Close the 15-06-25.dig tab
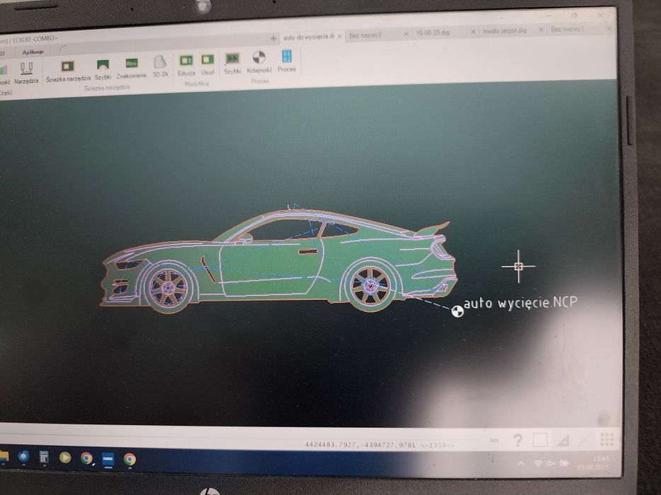Screen dimensions: 661x495 click(x=473, y=32)
